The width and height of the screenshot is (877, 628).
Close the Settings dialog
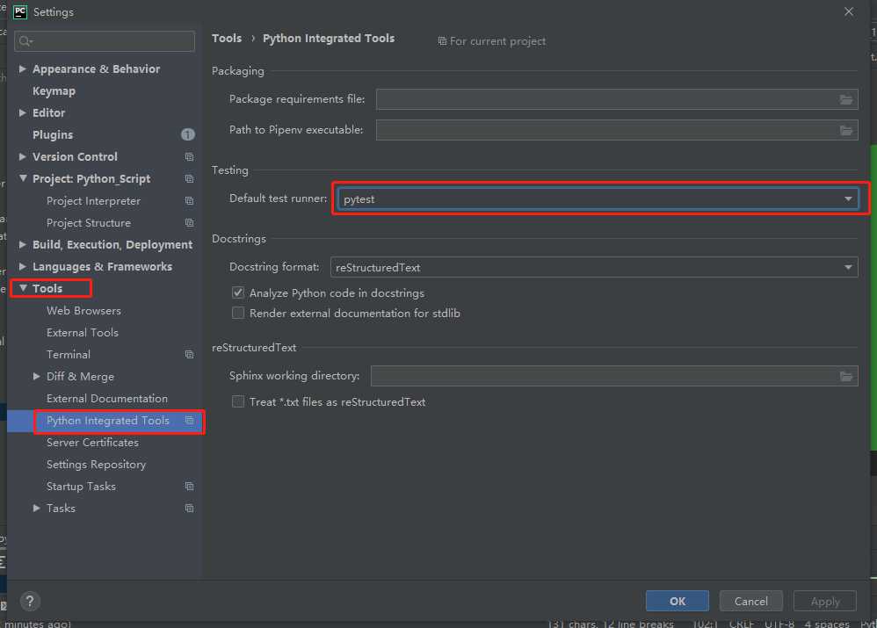[849, 11]
